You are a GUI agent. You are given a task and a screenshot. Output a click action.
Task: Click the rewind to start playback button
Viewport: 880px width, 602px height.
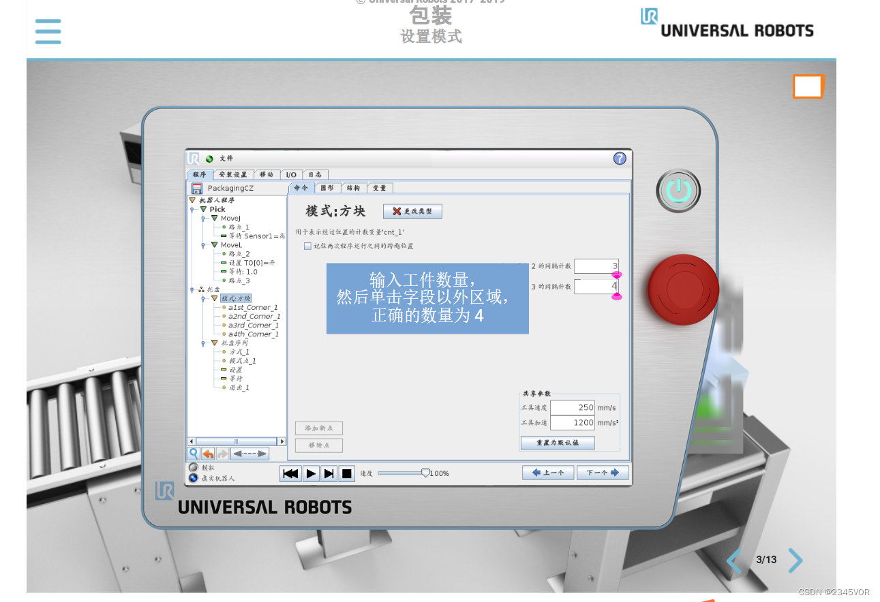pyautogui.click(x=291, y=473)
